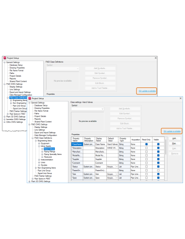This screenshot has height=239, width=185.
Task: Expand Isometric DWG Settings in back window
Action: click(x=4, y=119)
